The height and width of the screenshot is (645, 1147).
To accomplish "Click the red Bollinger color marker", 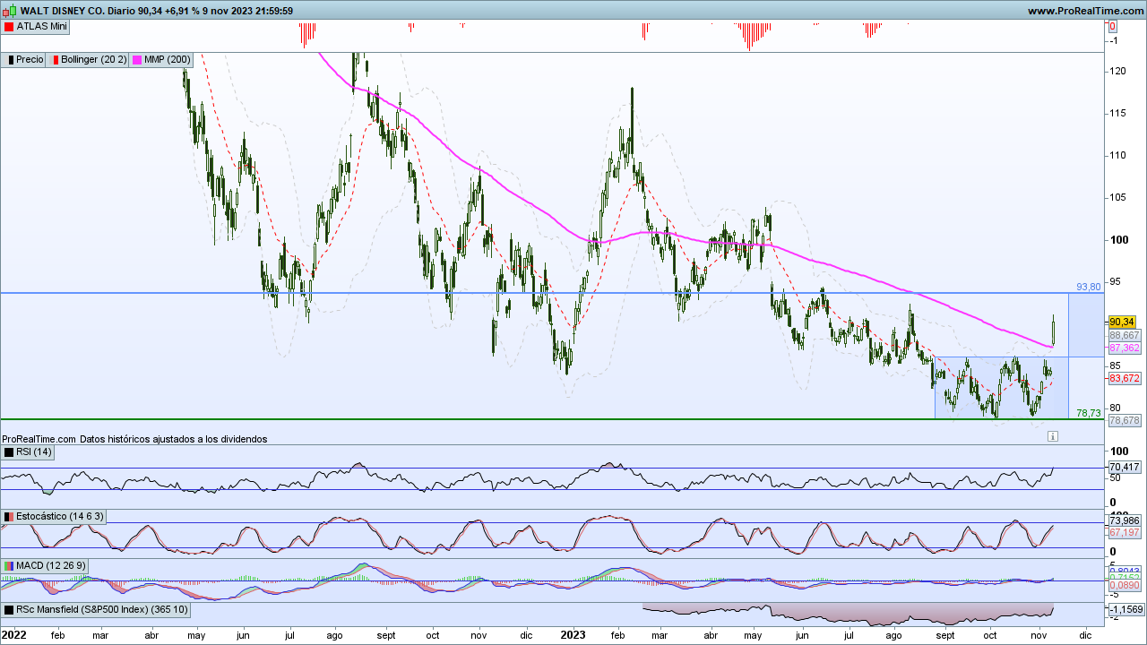I will [x=55, y=59].
